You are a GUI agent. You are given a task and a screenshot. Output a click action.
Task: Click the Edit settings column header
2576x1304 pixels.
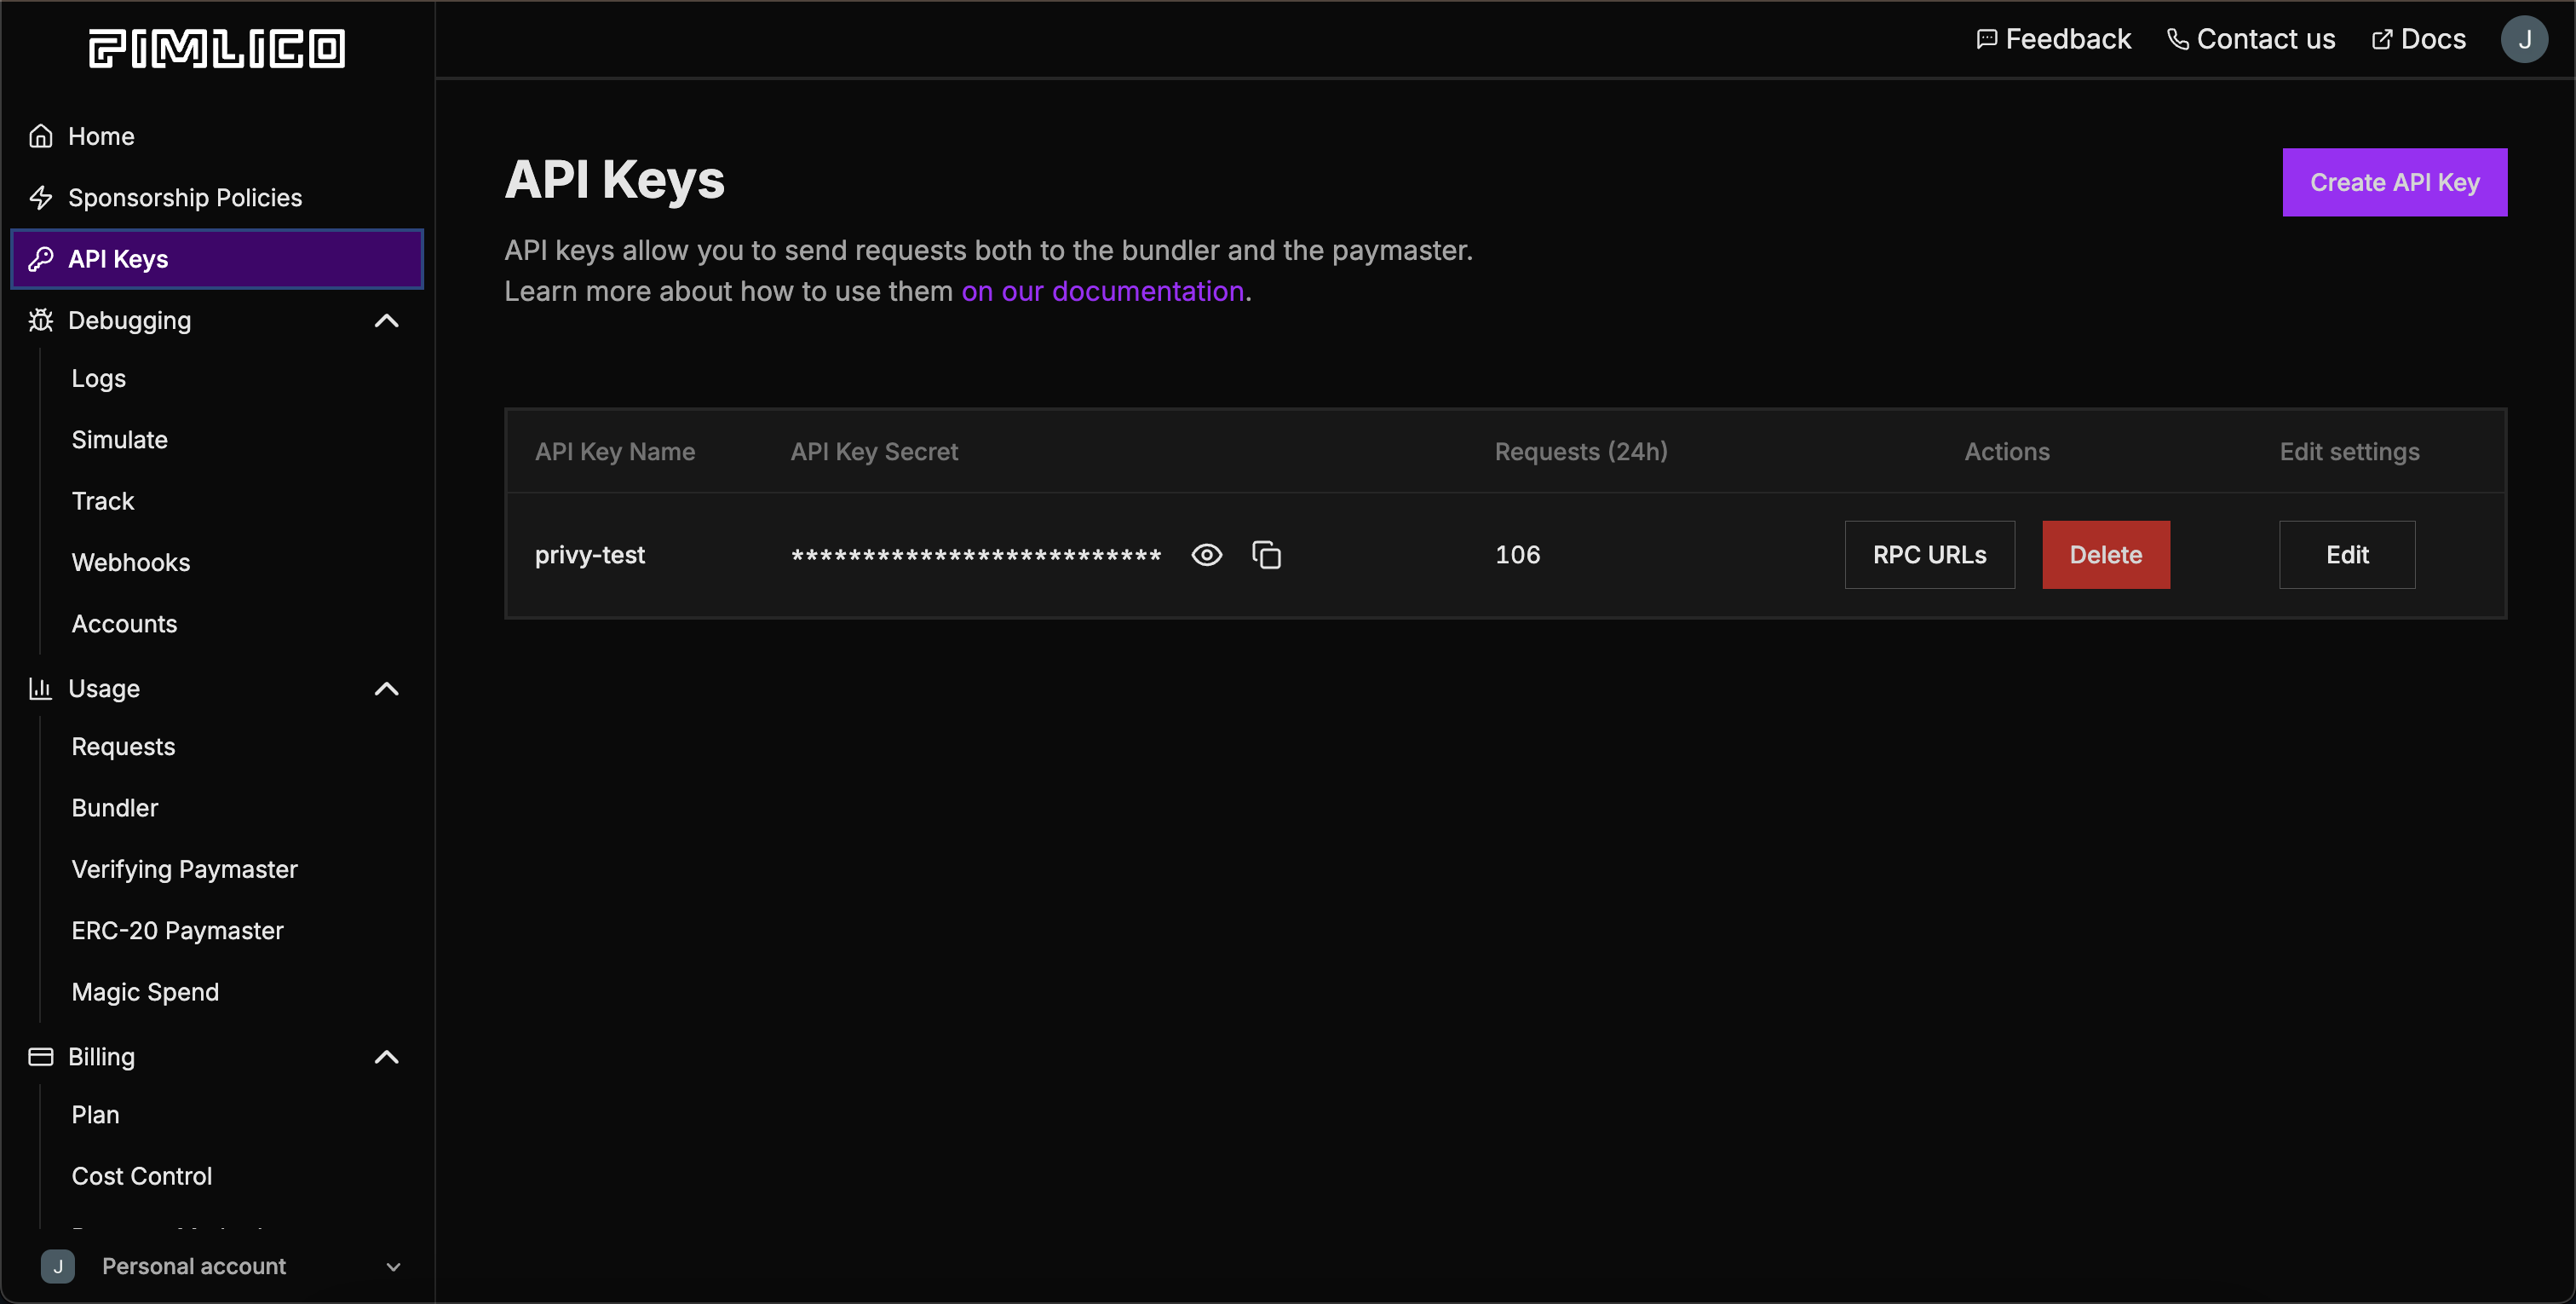(x=2350, y=452)
